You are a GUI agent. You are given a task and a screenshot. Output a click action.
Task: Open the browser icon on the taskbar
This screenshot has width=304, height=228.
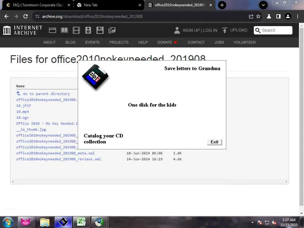click(x=99, y=222)
